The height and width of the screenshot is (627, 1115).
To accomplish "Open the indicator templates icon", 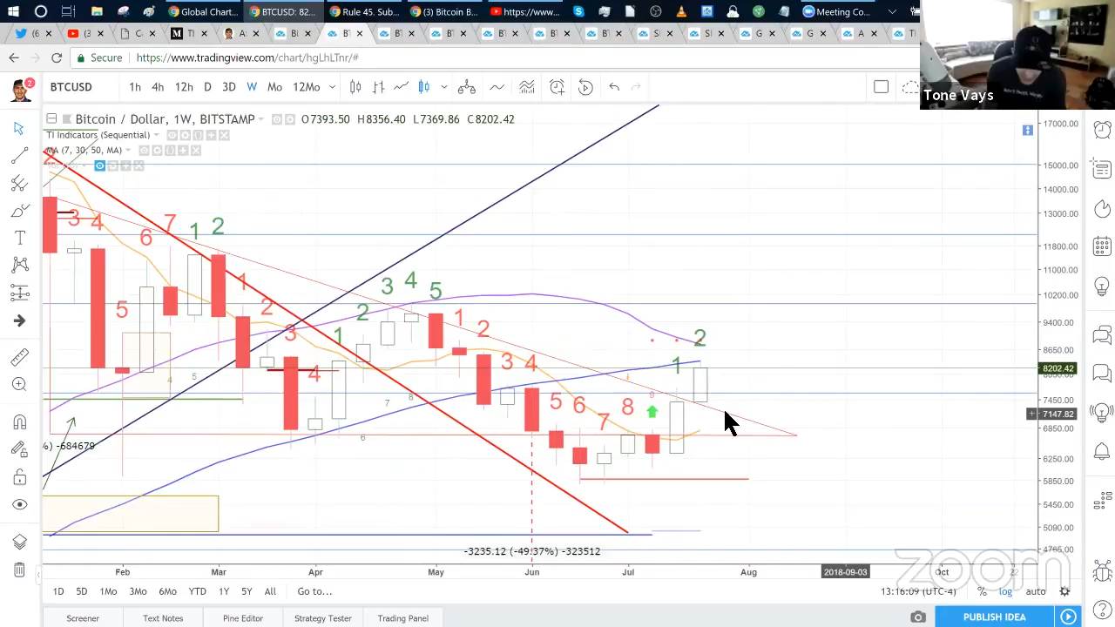I will [527, 87].
